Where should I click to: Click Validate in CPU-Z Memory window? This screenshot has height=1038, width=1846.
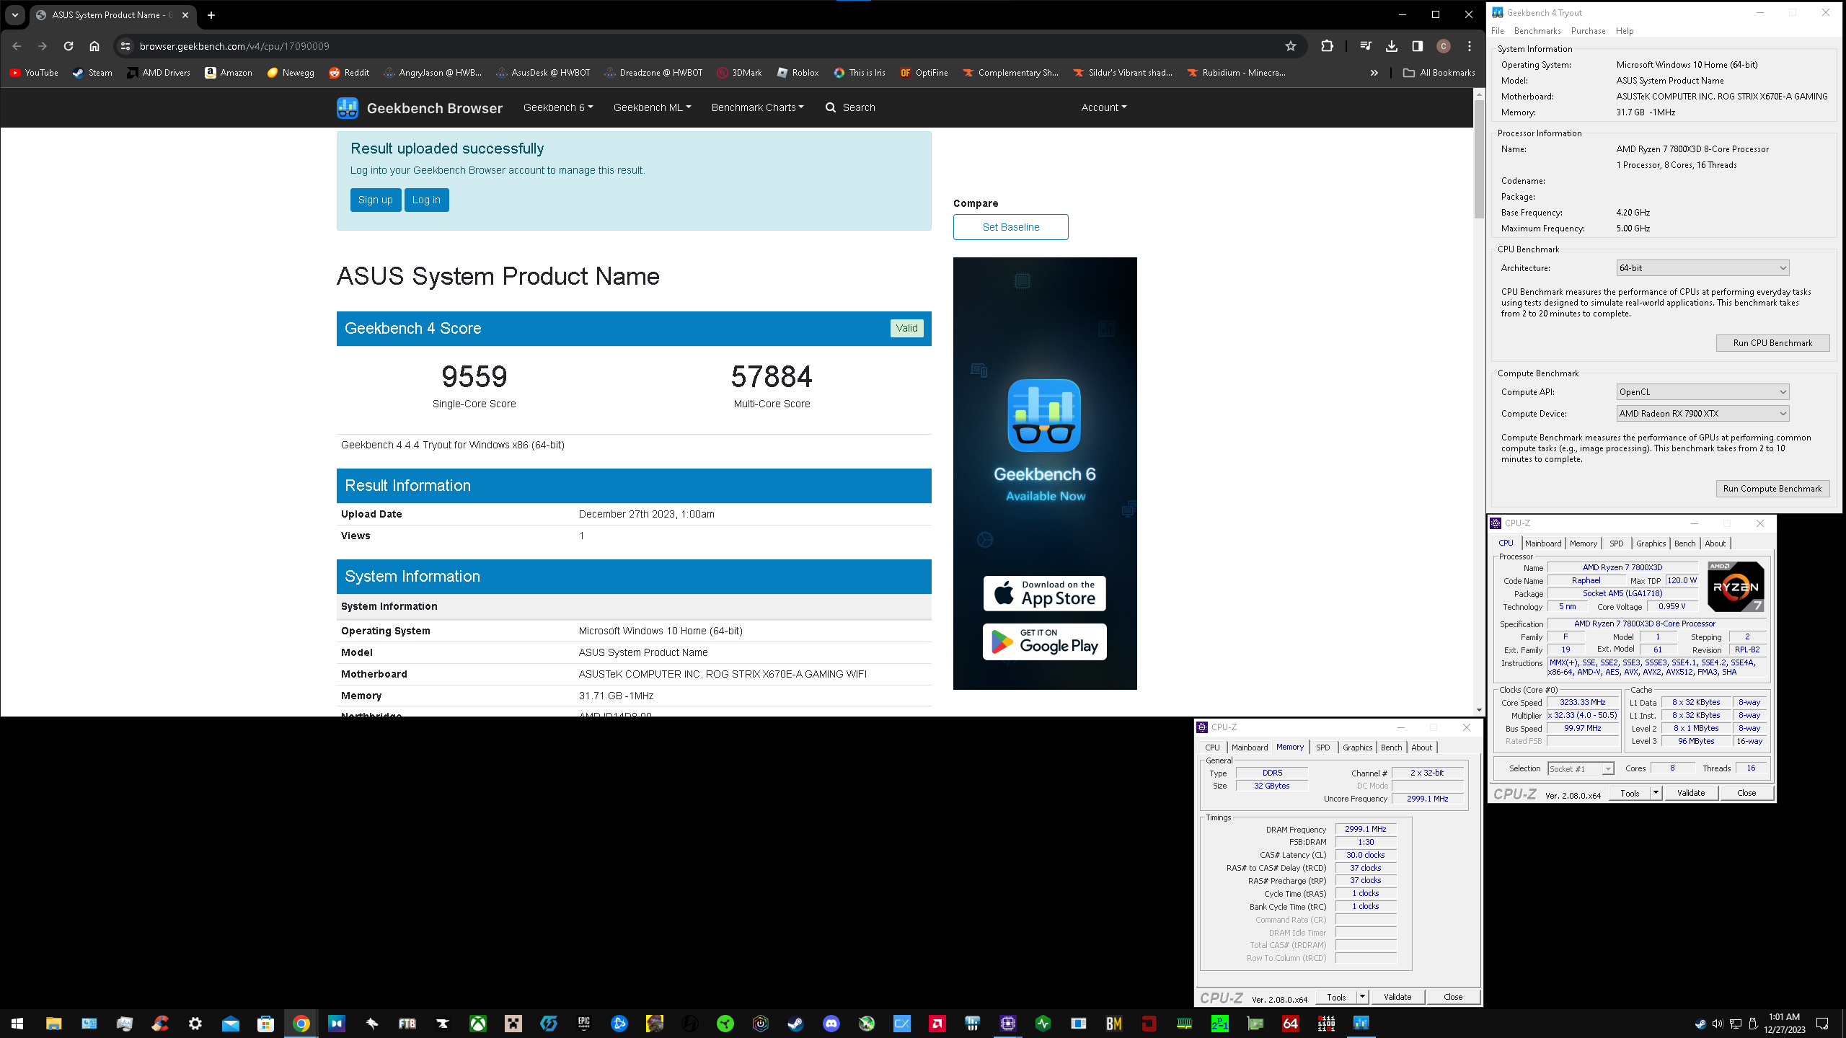pos(1397,997)
